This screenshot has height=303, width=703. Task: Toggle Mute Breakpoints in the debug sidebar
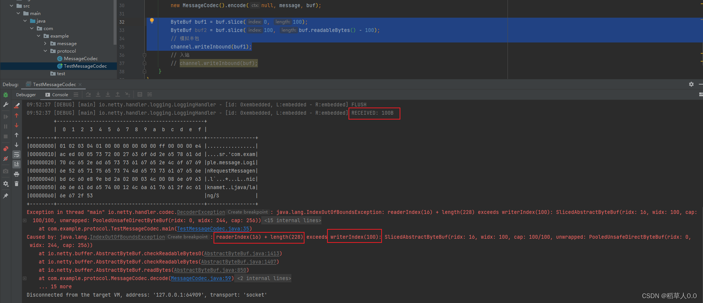(x=6, y=159)
